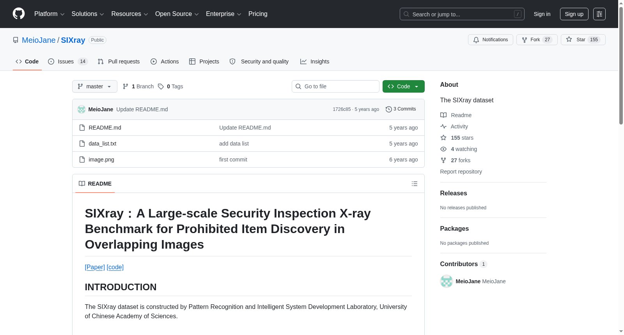Open the Releases section heading
Screen dimensions: 624x335
coord(454,193)
